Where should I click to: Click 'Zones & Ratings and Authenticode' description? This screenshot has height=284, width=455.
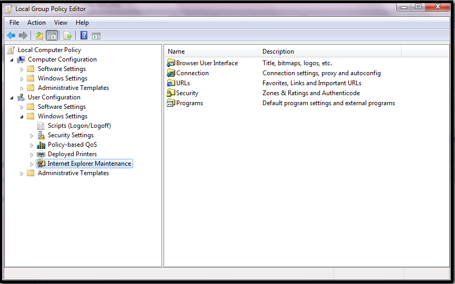point(311,93)
